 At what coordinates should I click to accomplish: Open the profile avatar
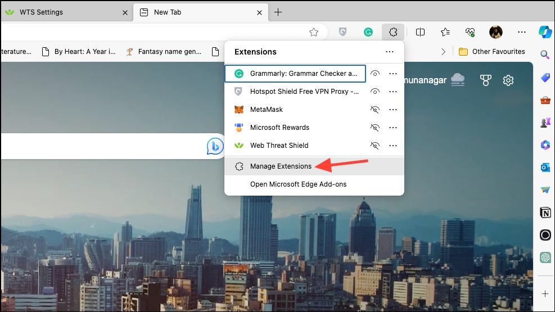point(495,32)
